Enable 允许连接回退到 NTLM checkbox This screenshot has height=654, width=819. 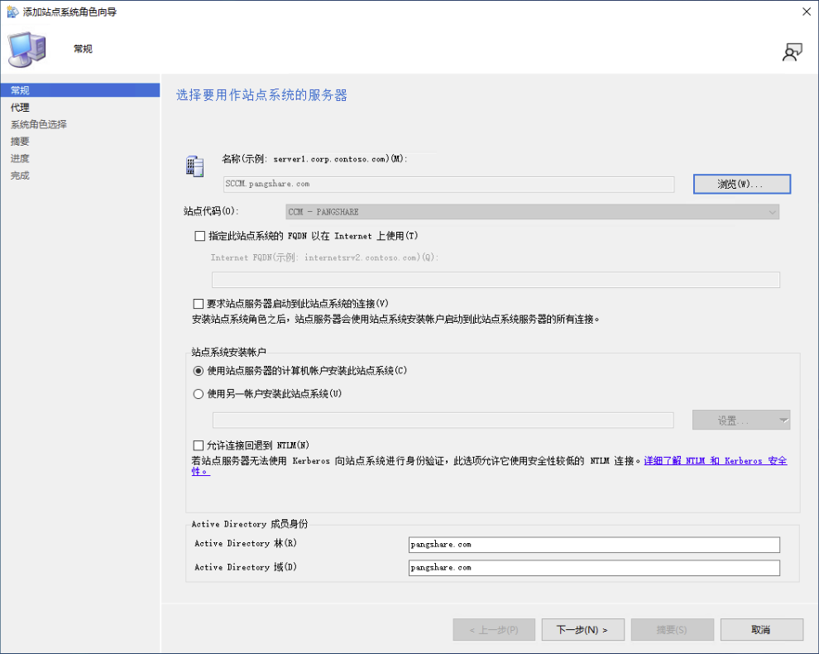(x=199, y=445)
